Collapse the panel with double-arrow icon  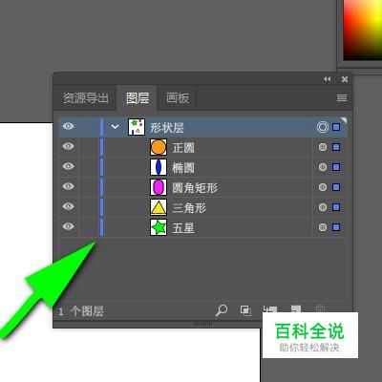(x=328, y=79)
